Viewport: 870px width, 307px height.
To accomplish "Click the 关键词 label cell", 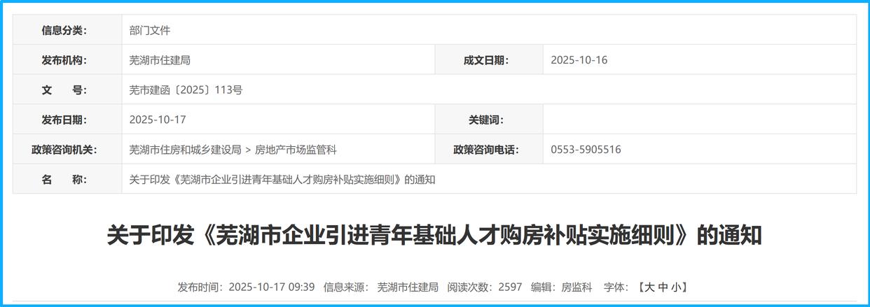I will coord(489,120).
